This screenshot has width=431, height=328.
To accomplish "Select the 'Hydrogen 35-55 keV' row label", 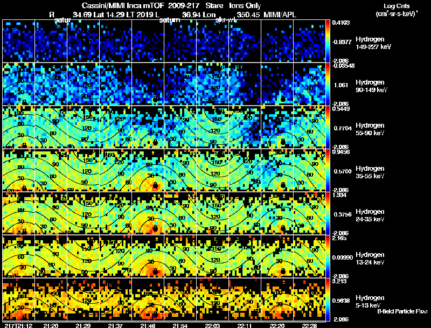I will pyautogui.click(x=370, y=172).
